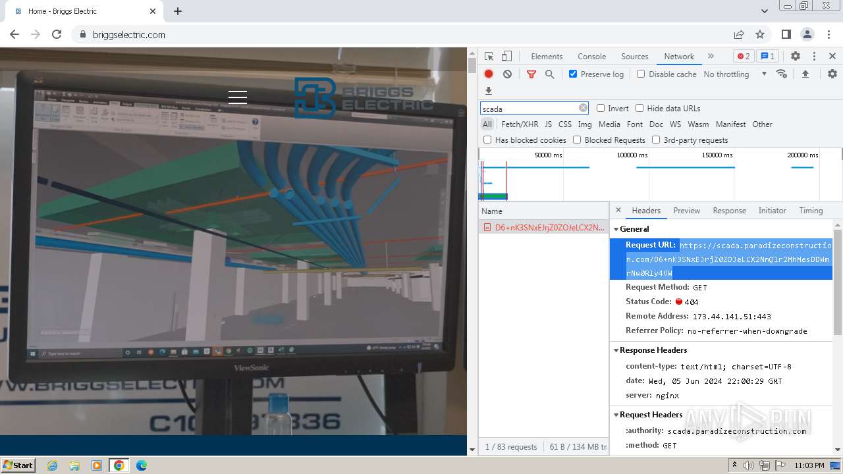Click the messages count badge
The width and height of the screenshot is (843, 474).
(x=767, y=57)
